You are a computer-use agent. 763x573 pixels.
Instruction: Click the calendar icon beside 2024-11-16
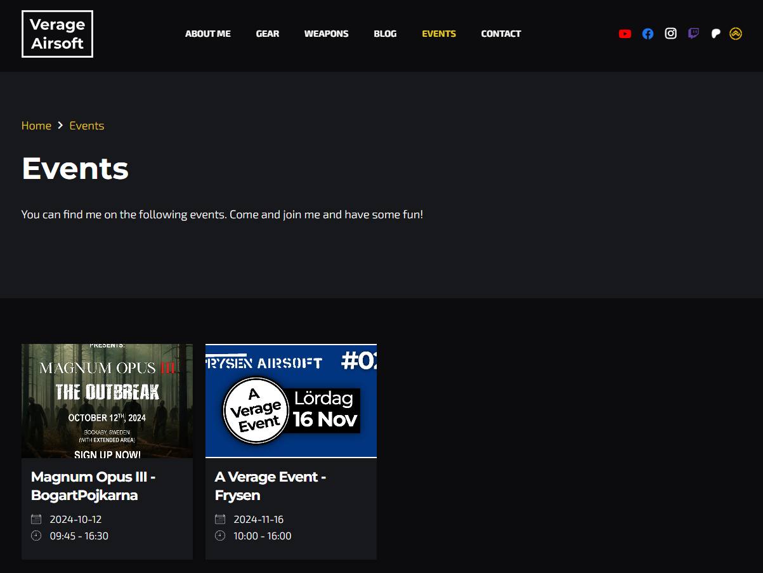point(220,519)
